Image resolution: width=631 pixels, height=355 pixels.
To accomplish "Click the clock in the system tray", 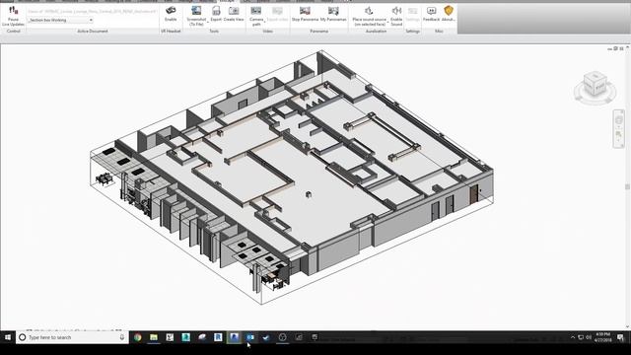I will coord(602,337).
